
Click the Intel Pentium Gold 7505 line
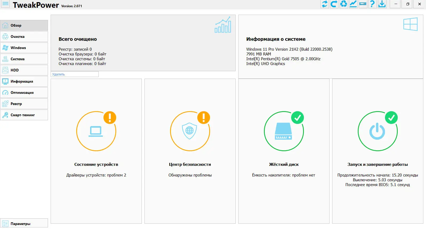coord(283,59)
